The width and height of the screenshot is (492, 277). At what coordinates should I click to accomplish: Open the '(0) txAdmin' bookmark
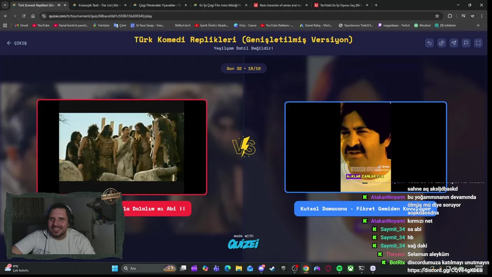(445, 25)
